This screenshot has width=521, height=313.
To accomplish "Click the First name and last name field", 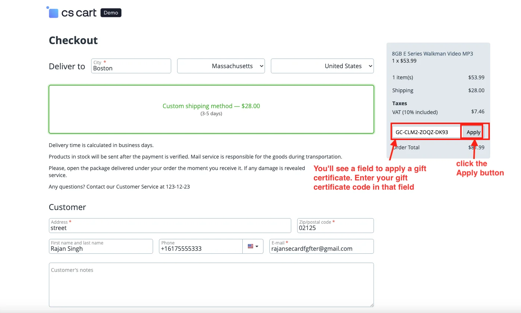I will pos(101,249).
